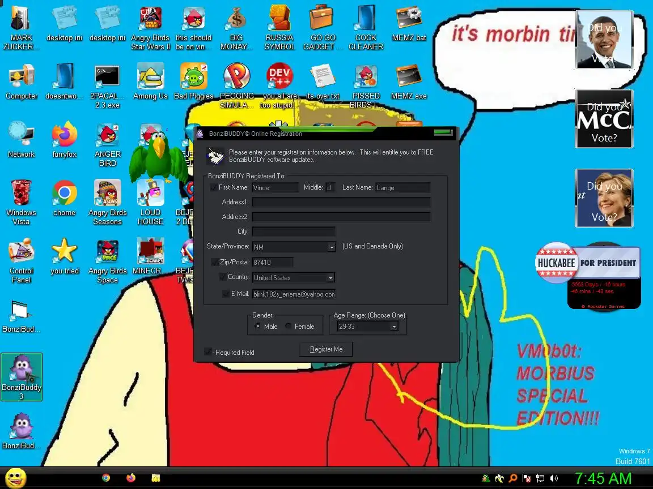Toggle the First Name required checkbox
The image size is (653, 489).
(x=213, y=187)
